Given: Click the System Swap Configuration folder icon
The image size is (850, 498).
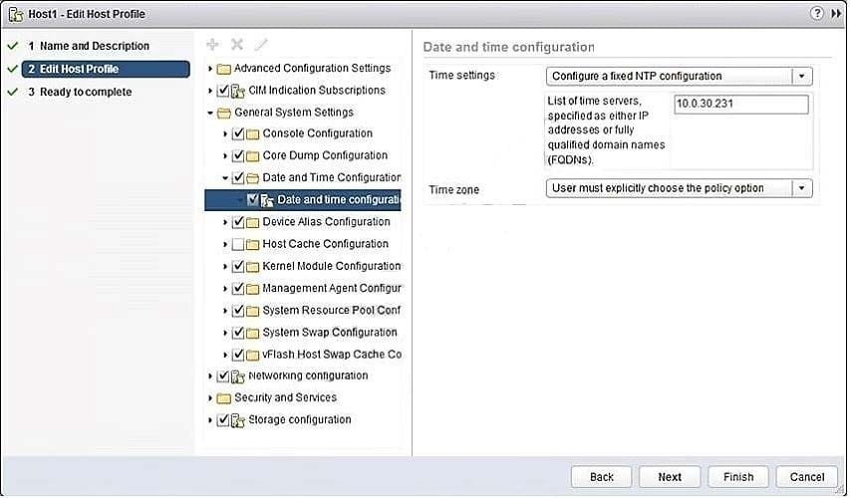Looking at the screenshot, I should pyautogui.click(x=253, y=333).
